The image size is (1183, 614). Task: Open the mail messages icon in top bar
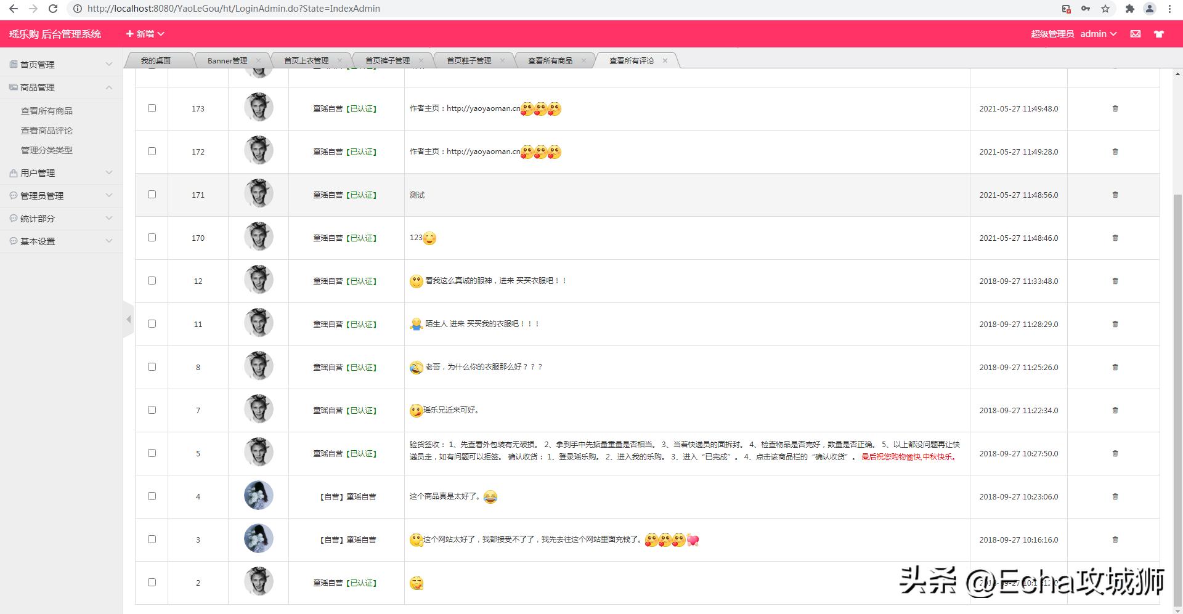coord(1136,34)
